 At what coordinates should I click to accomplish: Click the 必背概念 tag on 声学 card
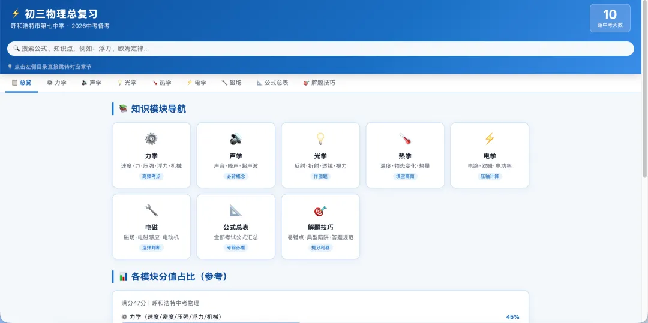pyautogui.click(x=236, y=176)
